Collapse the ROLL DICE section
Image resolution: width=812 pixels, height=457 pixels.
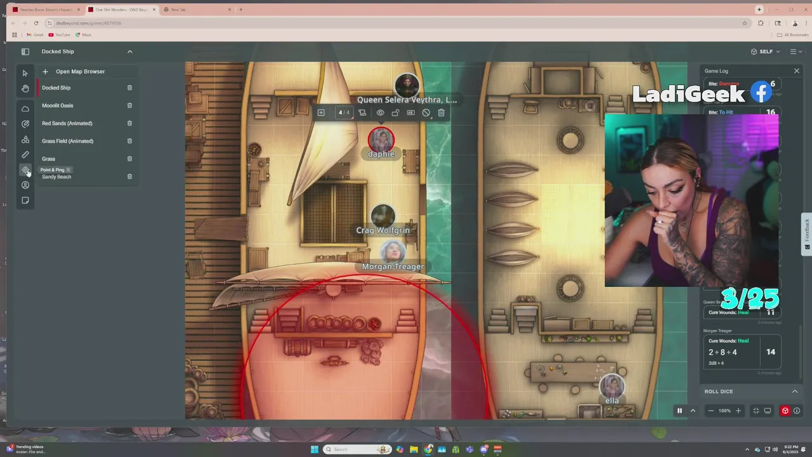[795, 392]
